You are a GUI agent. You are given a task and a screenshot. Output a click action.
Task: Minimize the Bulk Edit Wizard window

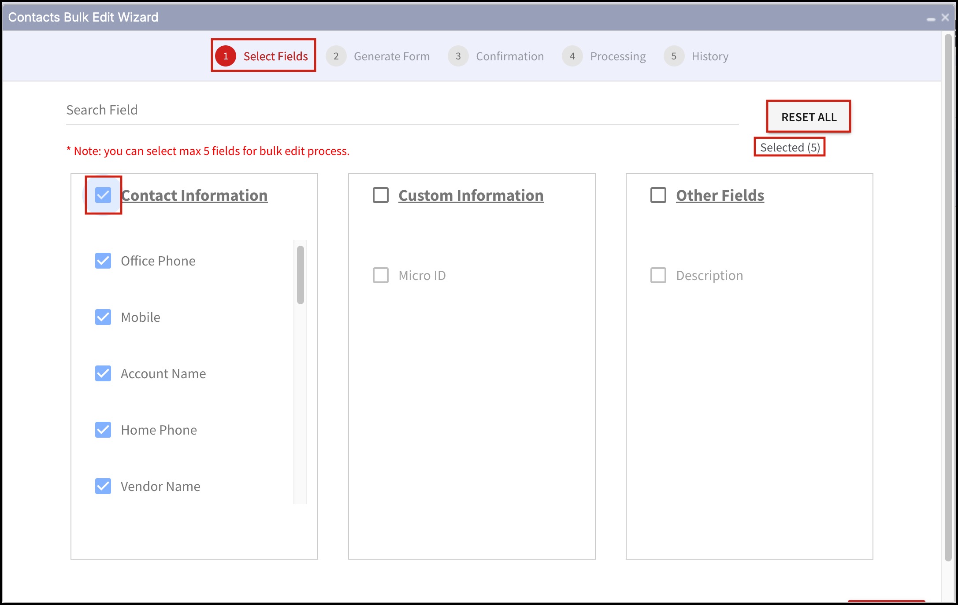(x=931, y=18)
